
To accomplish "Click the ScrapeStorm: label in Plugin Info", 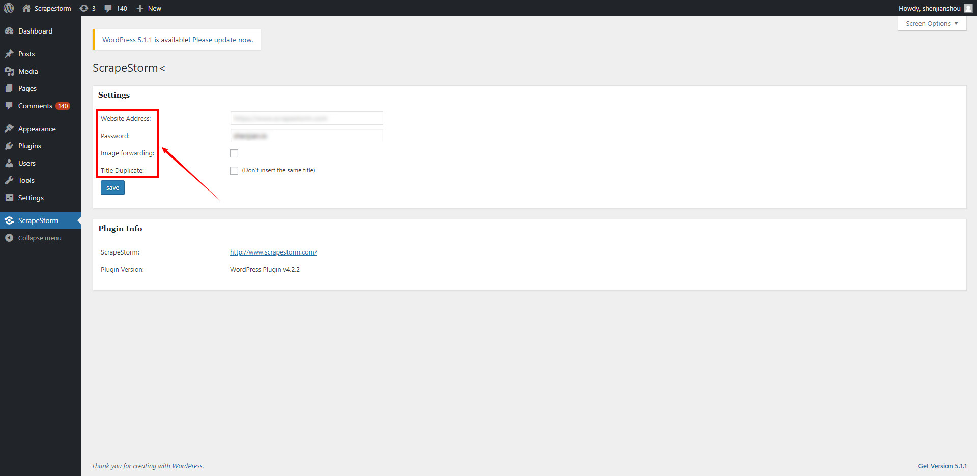I will [120, 252].
